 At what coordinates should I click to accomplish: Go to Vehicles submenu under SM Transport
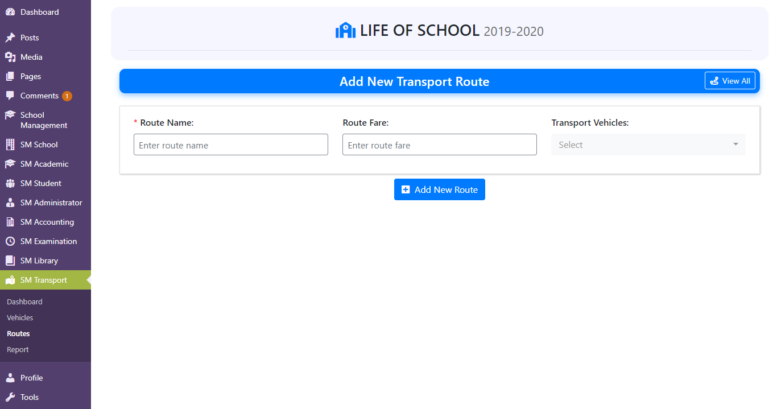pyautogui.click(x=20, y=317)
